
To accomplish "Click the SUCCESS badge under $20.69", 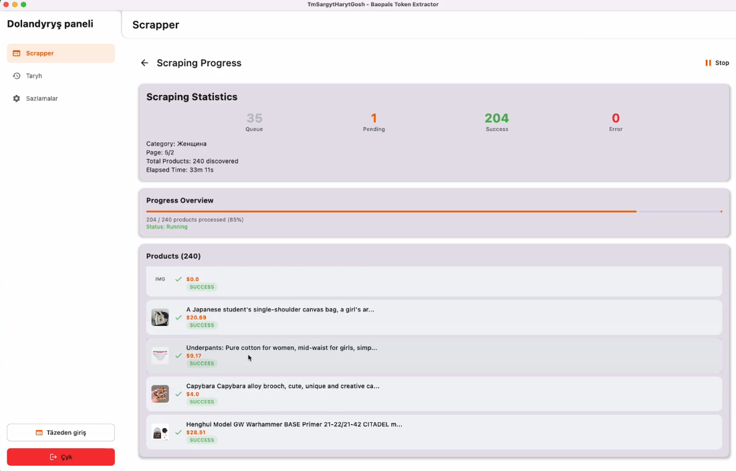I will click(x=202, y=325).
